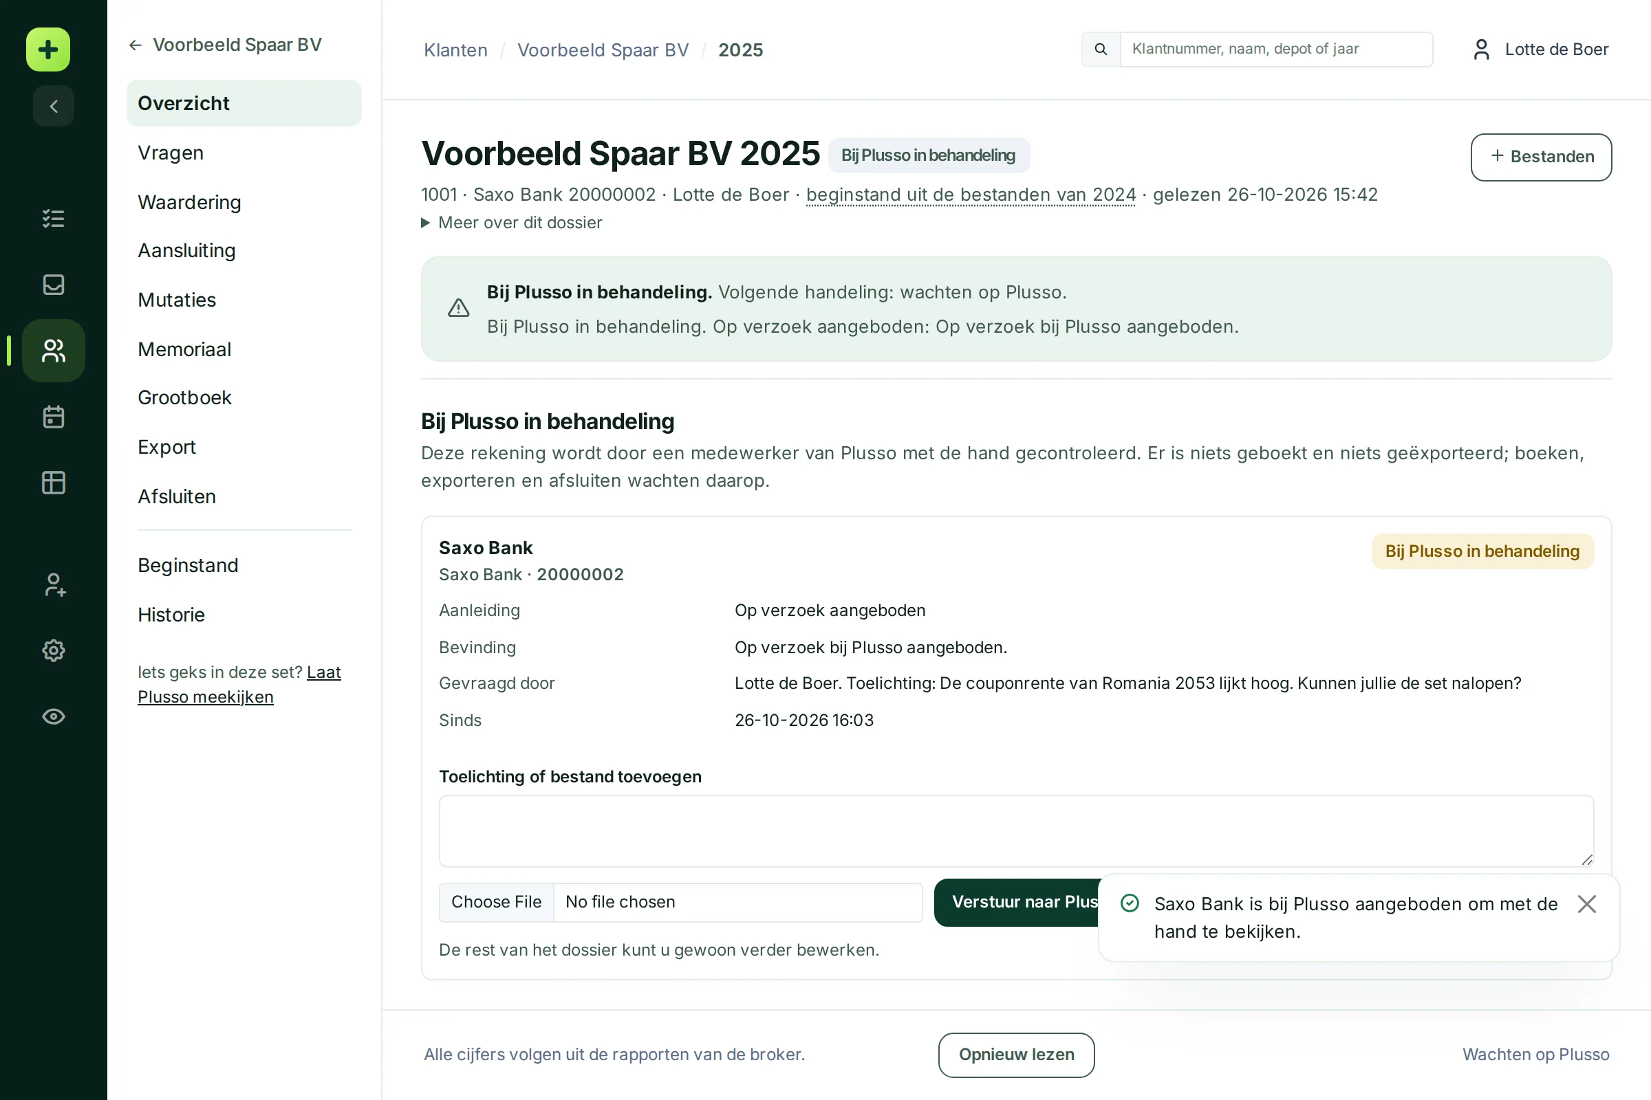Click the warning triangle icon in the banner
The height and width of the screenshot is (1100, 1651).
(x=458, y=308)
